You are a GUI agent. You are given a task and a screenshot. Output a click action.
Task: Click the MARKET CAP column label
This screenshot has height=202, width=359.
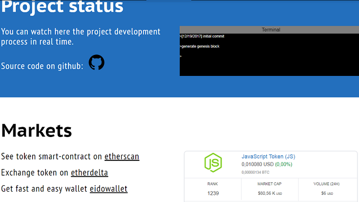coord(269,184)
